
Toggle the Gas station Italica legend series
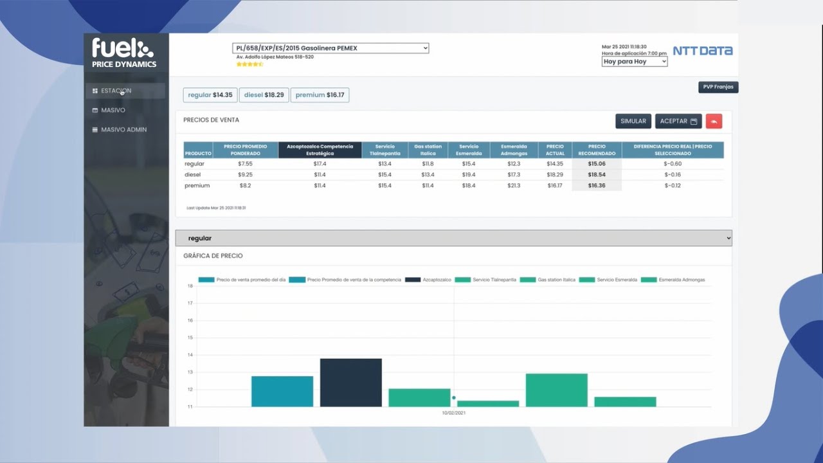[547, 280]
